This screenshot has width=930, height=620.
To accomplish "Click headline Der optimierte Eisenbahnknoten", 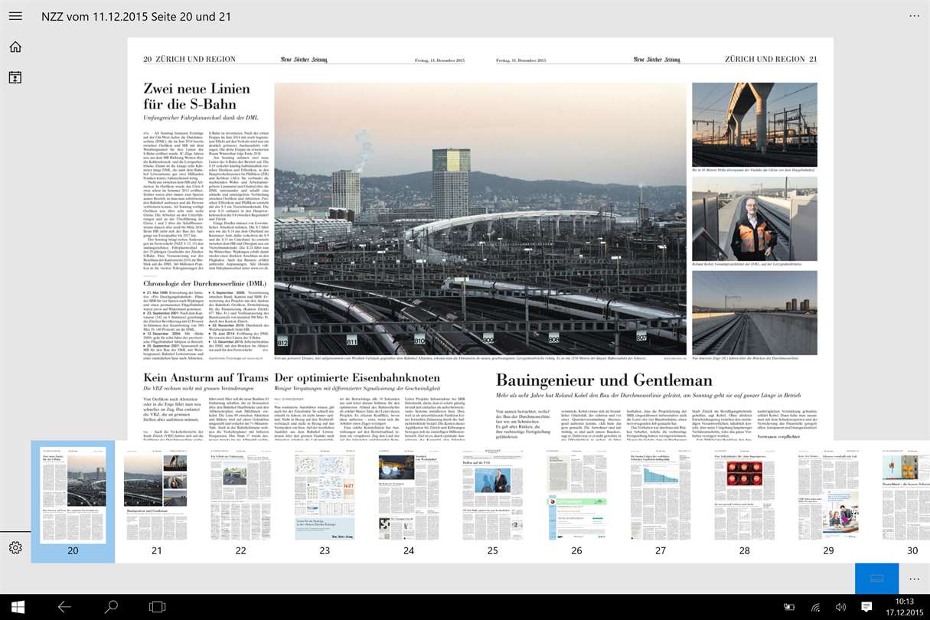I will point(357,378).
